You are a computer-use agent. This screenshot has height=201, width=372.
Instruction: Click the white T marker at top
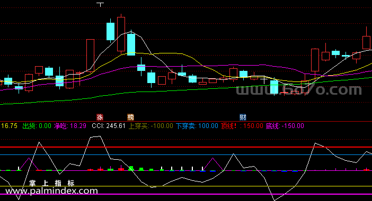100,5
